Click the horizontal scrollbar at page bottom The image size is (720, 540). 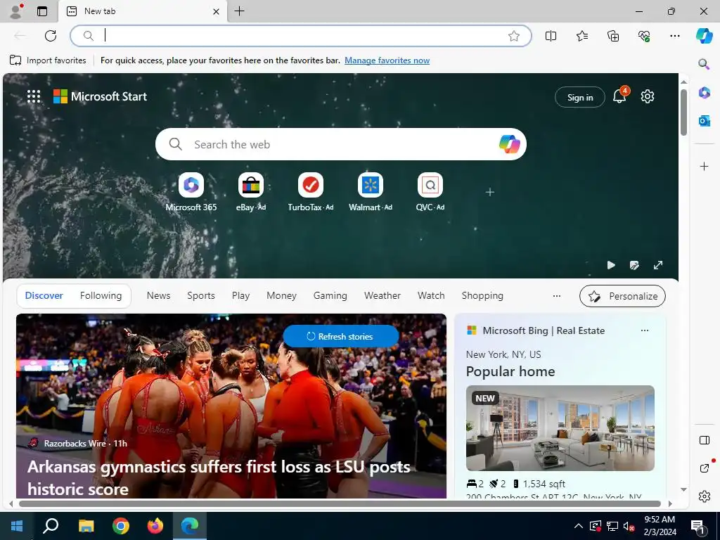(340, 503)
